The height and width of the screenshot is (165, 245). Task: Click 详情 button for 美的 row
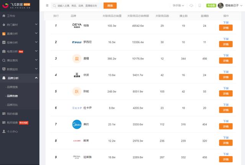click(x=226, y=126)
